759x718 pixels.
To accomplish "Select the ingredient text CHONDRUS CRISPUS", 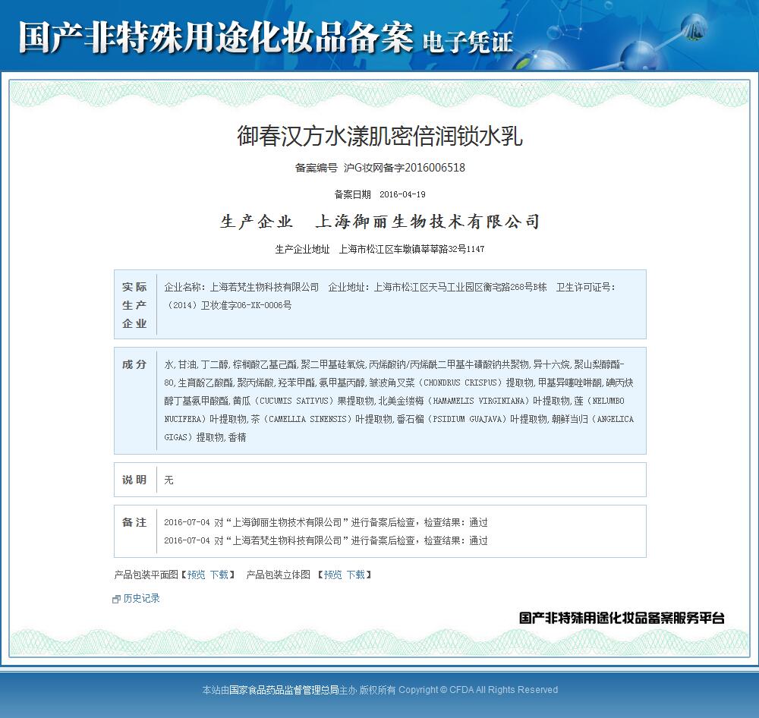I will point(461,383).
